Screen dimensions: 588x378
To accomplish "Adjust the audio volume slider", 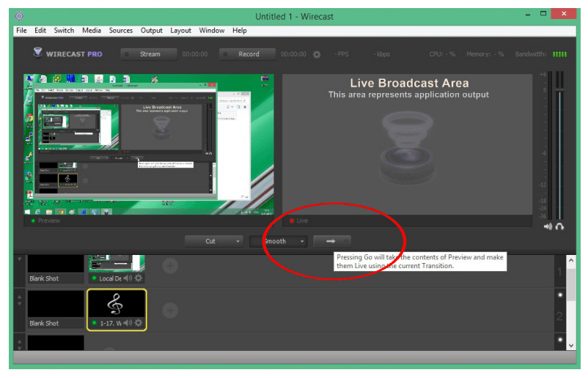I will coord(559,90).
